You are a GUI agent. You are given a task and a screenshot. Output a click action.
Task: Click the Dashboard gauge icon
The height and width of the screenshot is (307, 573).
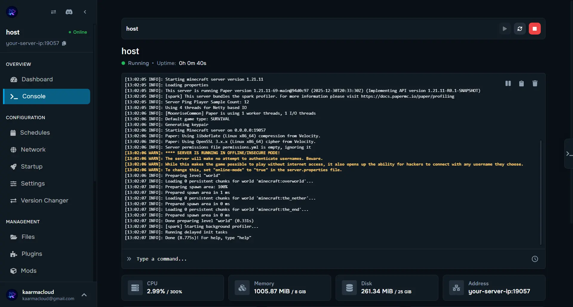pyautogui.click(x=14, y=80)
